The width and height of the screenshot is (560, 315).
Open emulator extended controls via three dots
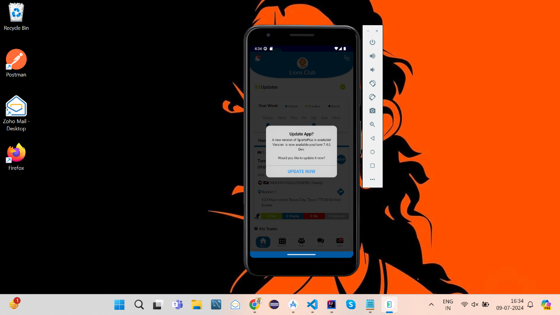pos(372,179)
